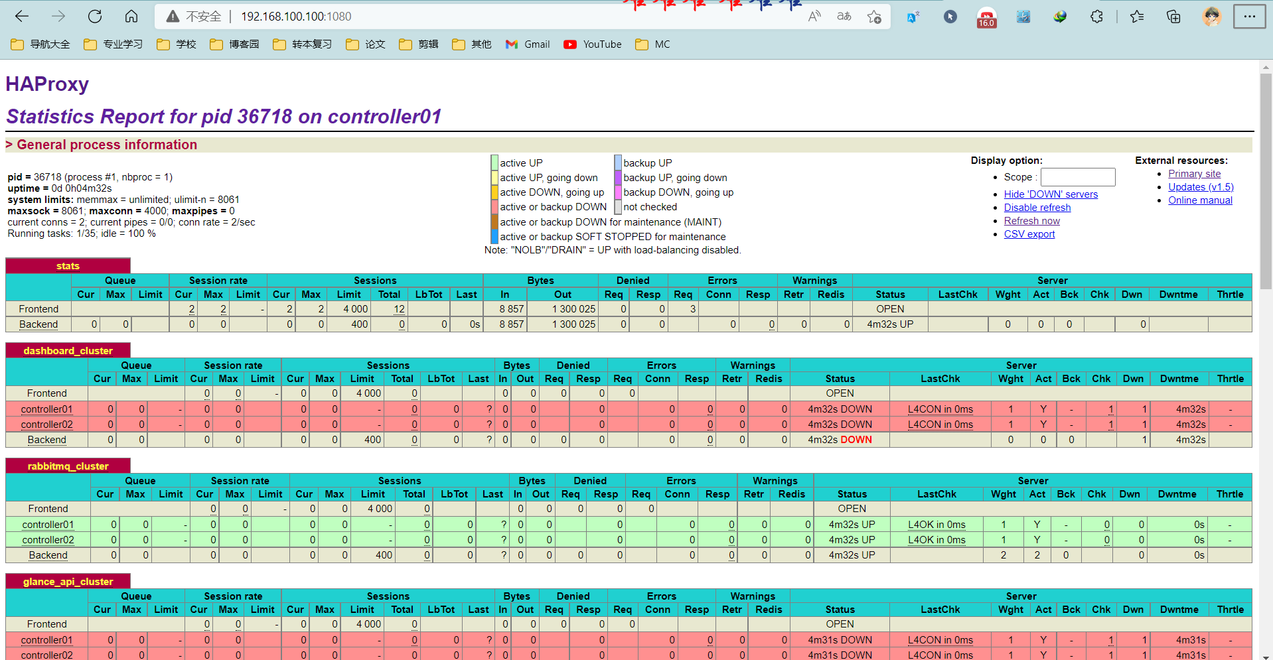
Task: Click controller01 in dashboard_cluster table
Action: pos(47,409)
